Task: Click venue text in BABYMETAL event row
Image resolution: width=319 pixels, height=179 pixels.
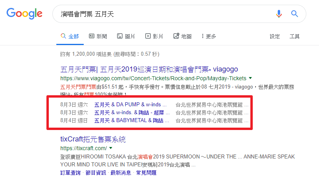Action: pos(212,121)
